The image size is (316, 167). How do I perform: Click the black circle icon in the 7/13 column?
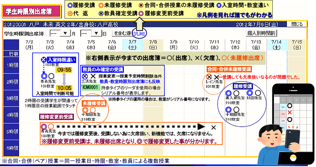258,93
